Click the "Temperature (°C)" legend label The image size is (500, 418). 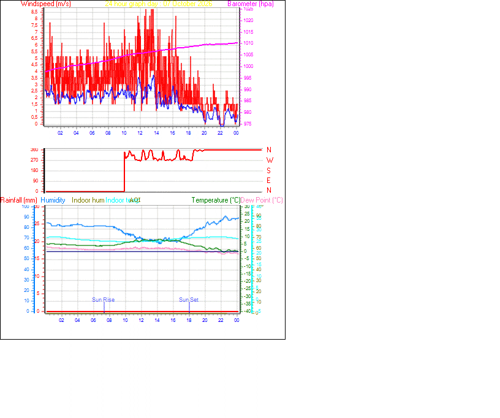point(216,200)
